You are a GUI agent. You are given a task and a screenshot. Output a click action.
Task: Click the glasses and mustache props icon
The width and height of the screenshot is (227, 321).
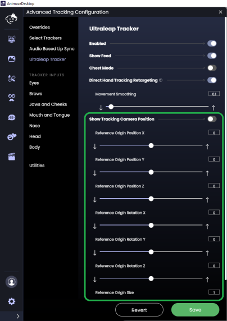pos(12,98)
